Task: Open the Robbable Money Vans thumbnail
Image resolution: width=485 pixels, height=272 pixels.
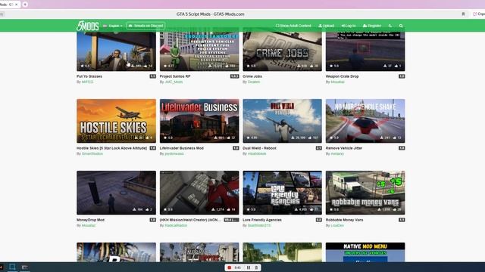Action: (365, 193)
